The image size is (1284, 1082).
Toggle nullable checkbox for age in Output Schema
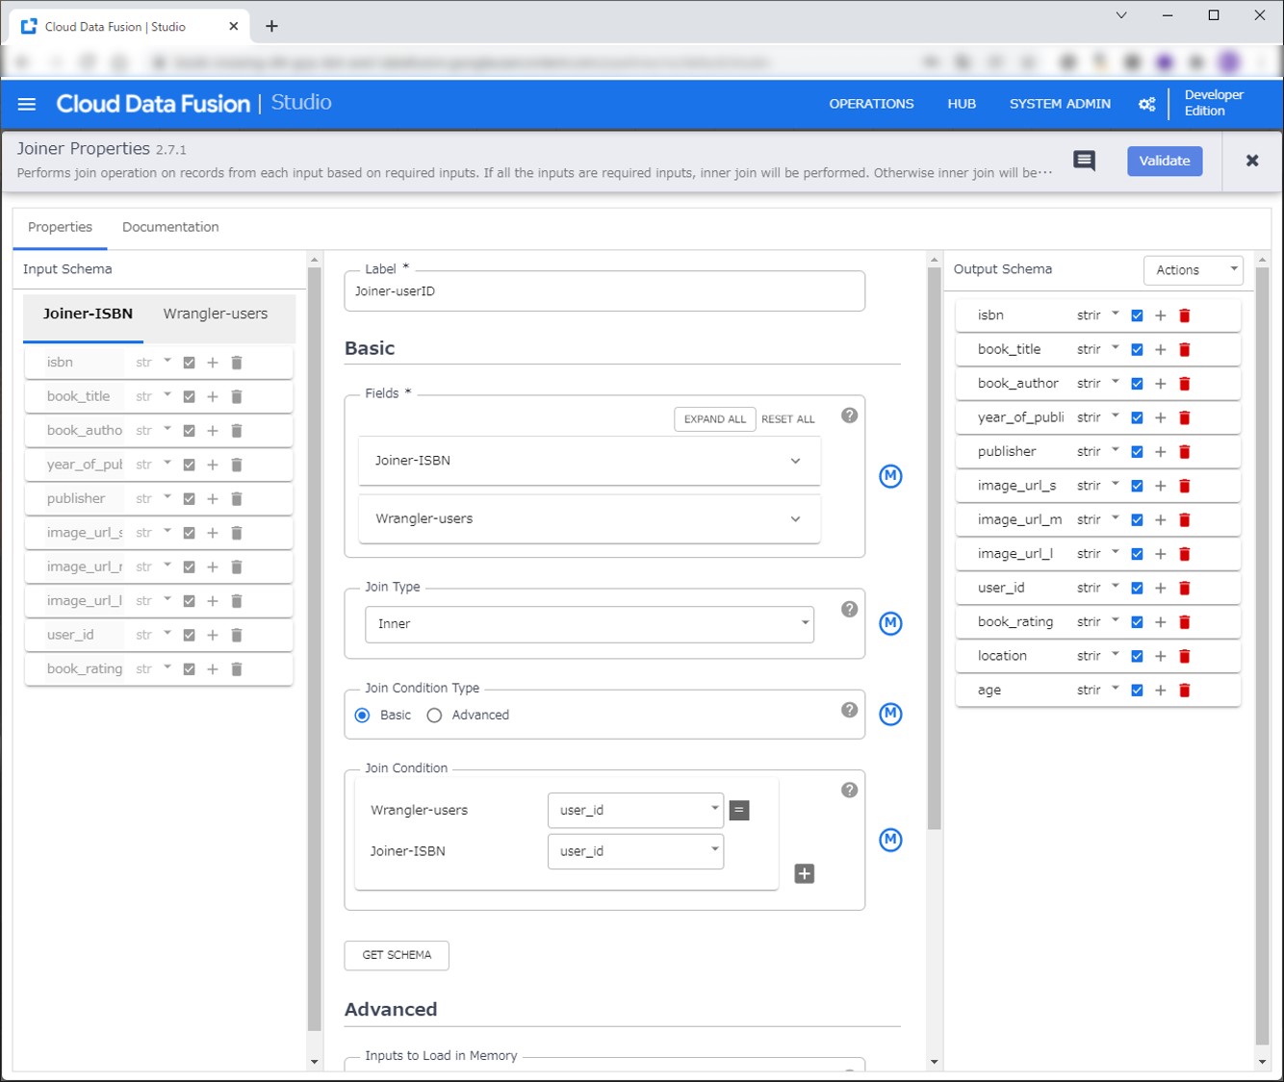coord(1137,691)
